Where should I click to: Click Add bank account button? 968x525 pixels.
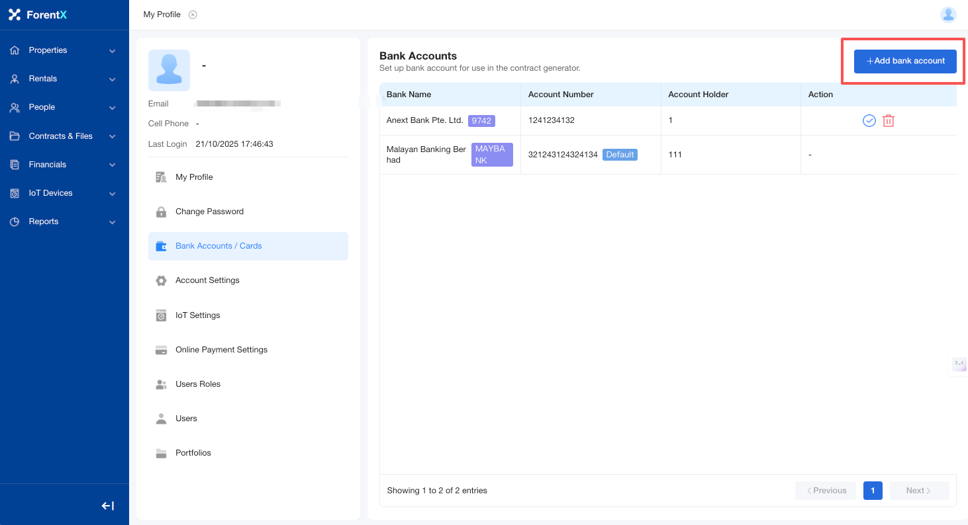905,61
